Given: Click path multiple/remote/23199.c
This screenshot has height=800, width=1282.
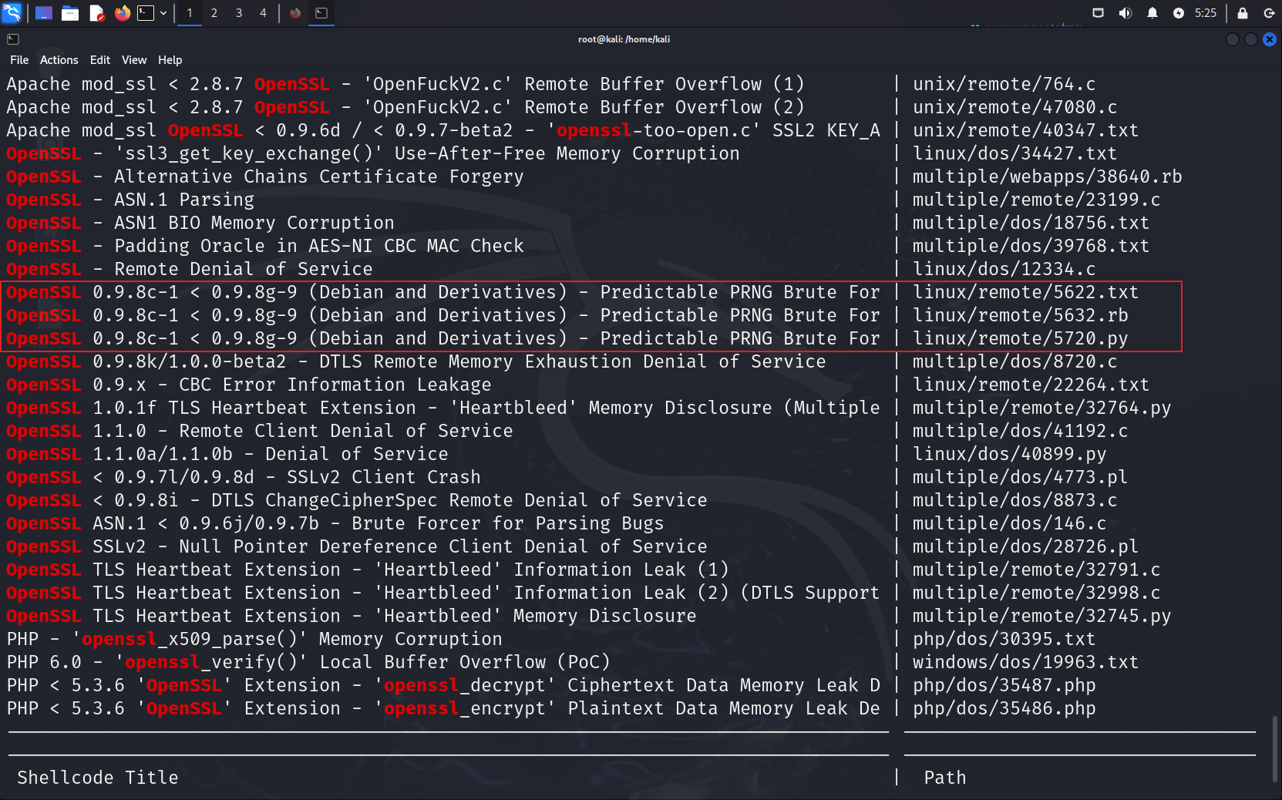Looking at the screenshot, I should pos(1037,200).
